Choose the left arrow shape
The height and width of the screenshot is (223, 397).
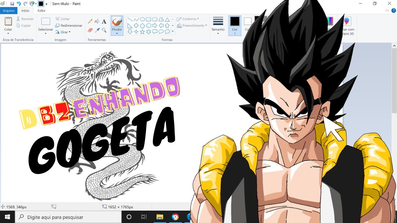click(161, 25)
